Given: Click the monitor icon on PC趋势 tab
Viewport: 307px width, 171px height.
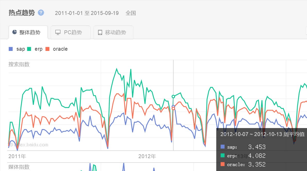Looking at the screenshot, I should click(58, 32).
